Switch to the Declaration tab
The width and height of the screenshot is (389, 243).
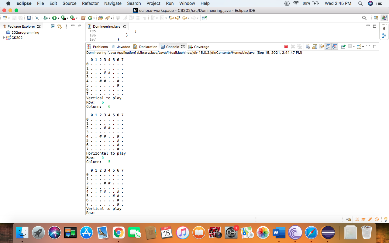pyautogui.click(x=145, y=47)
